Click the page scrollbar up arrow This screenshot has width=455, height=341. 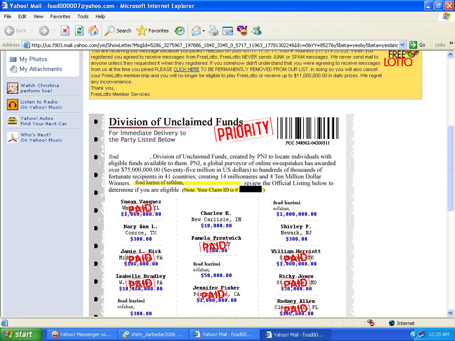tap(451, 54)
